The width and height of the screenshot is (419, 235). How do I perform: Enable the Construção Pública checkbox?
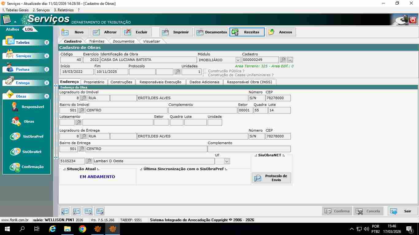click(205, 71)
